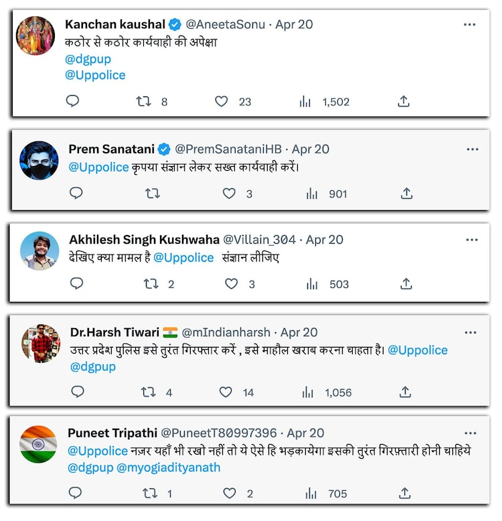Open more options on Prem Sanatani's tweet
This screenshot has height=521, width=502.
(x=473, y=149)
